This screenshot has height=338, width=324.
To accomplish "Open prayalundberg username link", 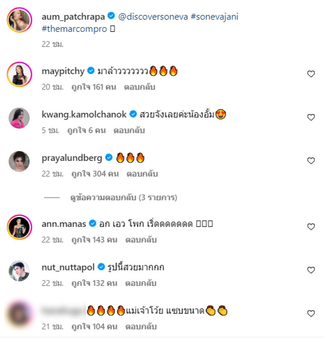I will (72, 158).
